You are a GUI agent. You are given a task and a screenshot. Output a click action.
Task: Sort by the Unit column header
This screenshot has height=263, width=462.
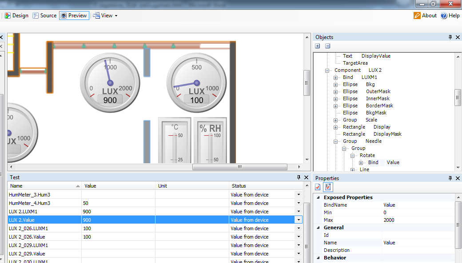point(192,186)
